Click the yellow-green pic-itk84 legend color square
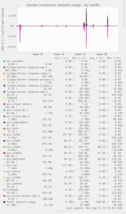This screenshot has width=126, height=214. point(4,147)
